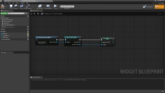Click the Return Value output pin

[57, 42]
